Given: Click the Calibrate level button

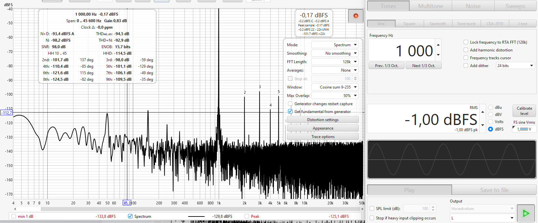Looking at the screenshot, I should (x=524, y=111).
